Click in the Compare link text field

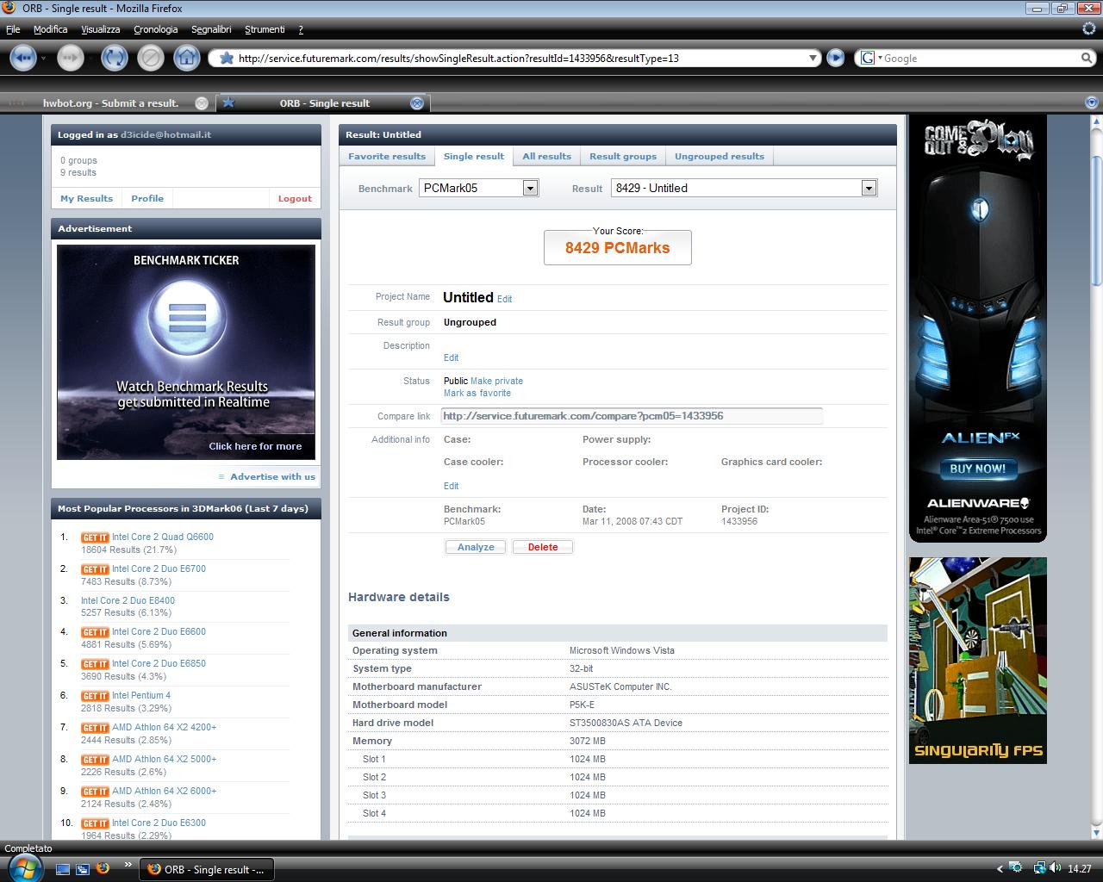632,416
